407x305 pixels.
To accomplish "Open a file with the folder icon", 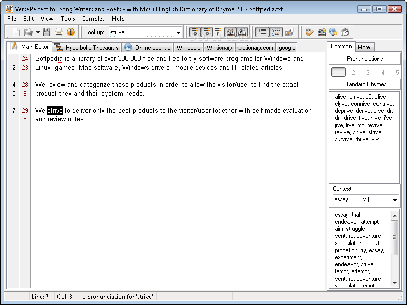I will (x=28, y=32).
